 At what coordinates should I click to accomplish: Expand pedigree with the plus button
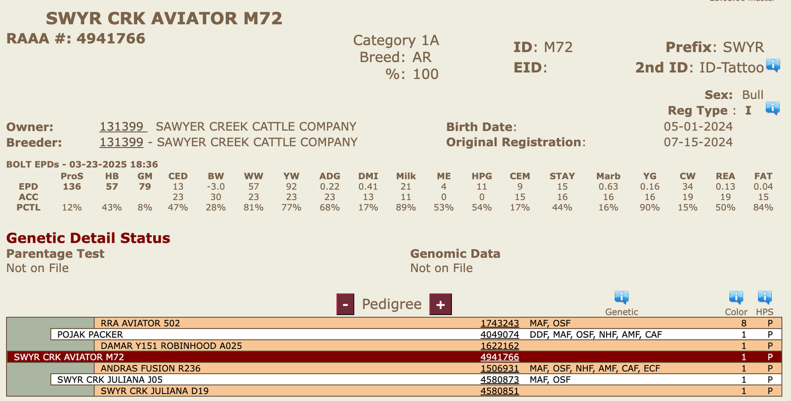coord(440,304)
